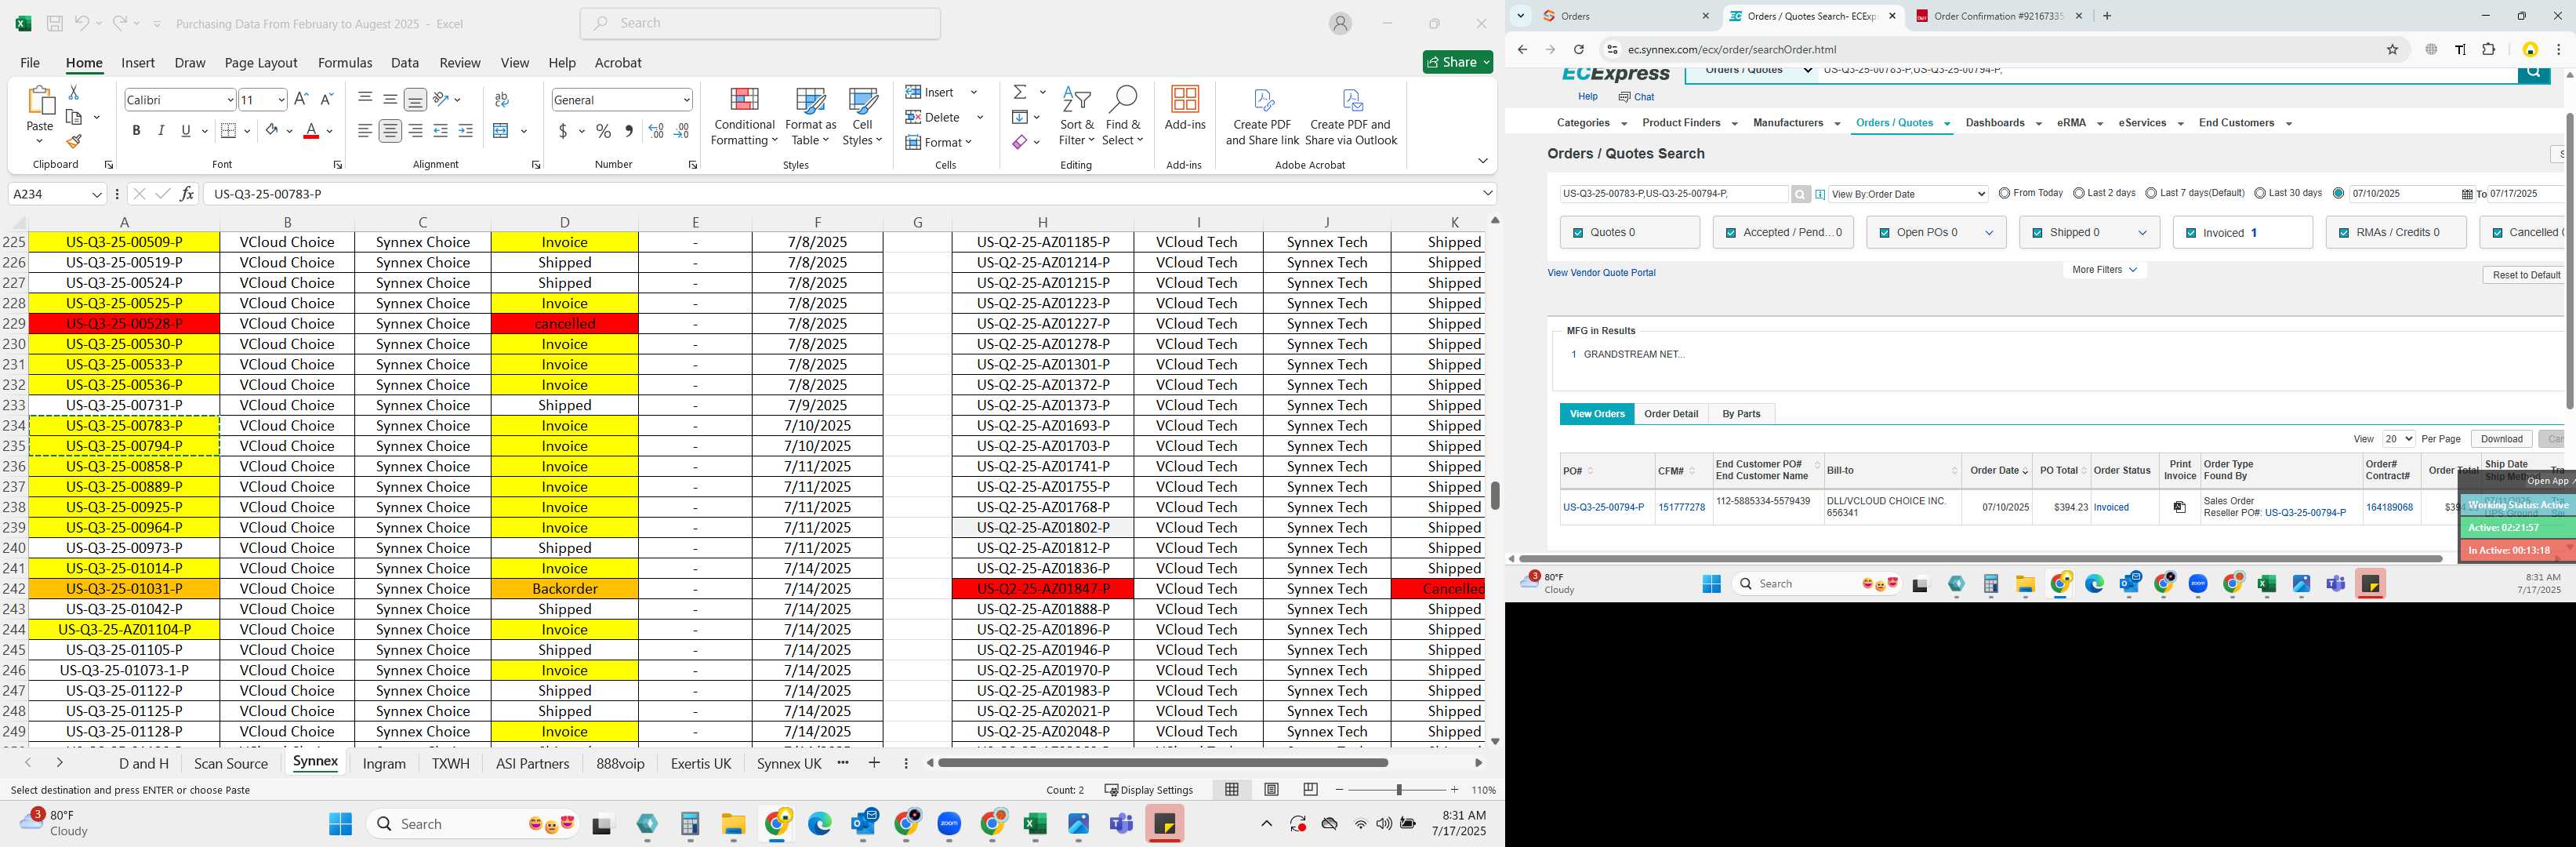2576x847 pixels.
Task: Open Conditional Formatting menu
Action: pos(744,116)
